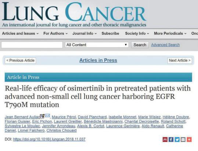Open author affiliation note icon beside Auliac
The height and width of the screenshot is (151, 198).
(42, 116)
